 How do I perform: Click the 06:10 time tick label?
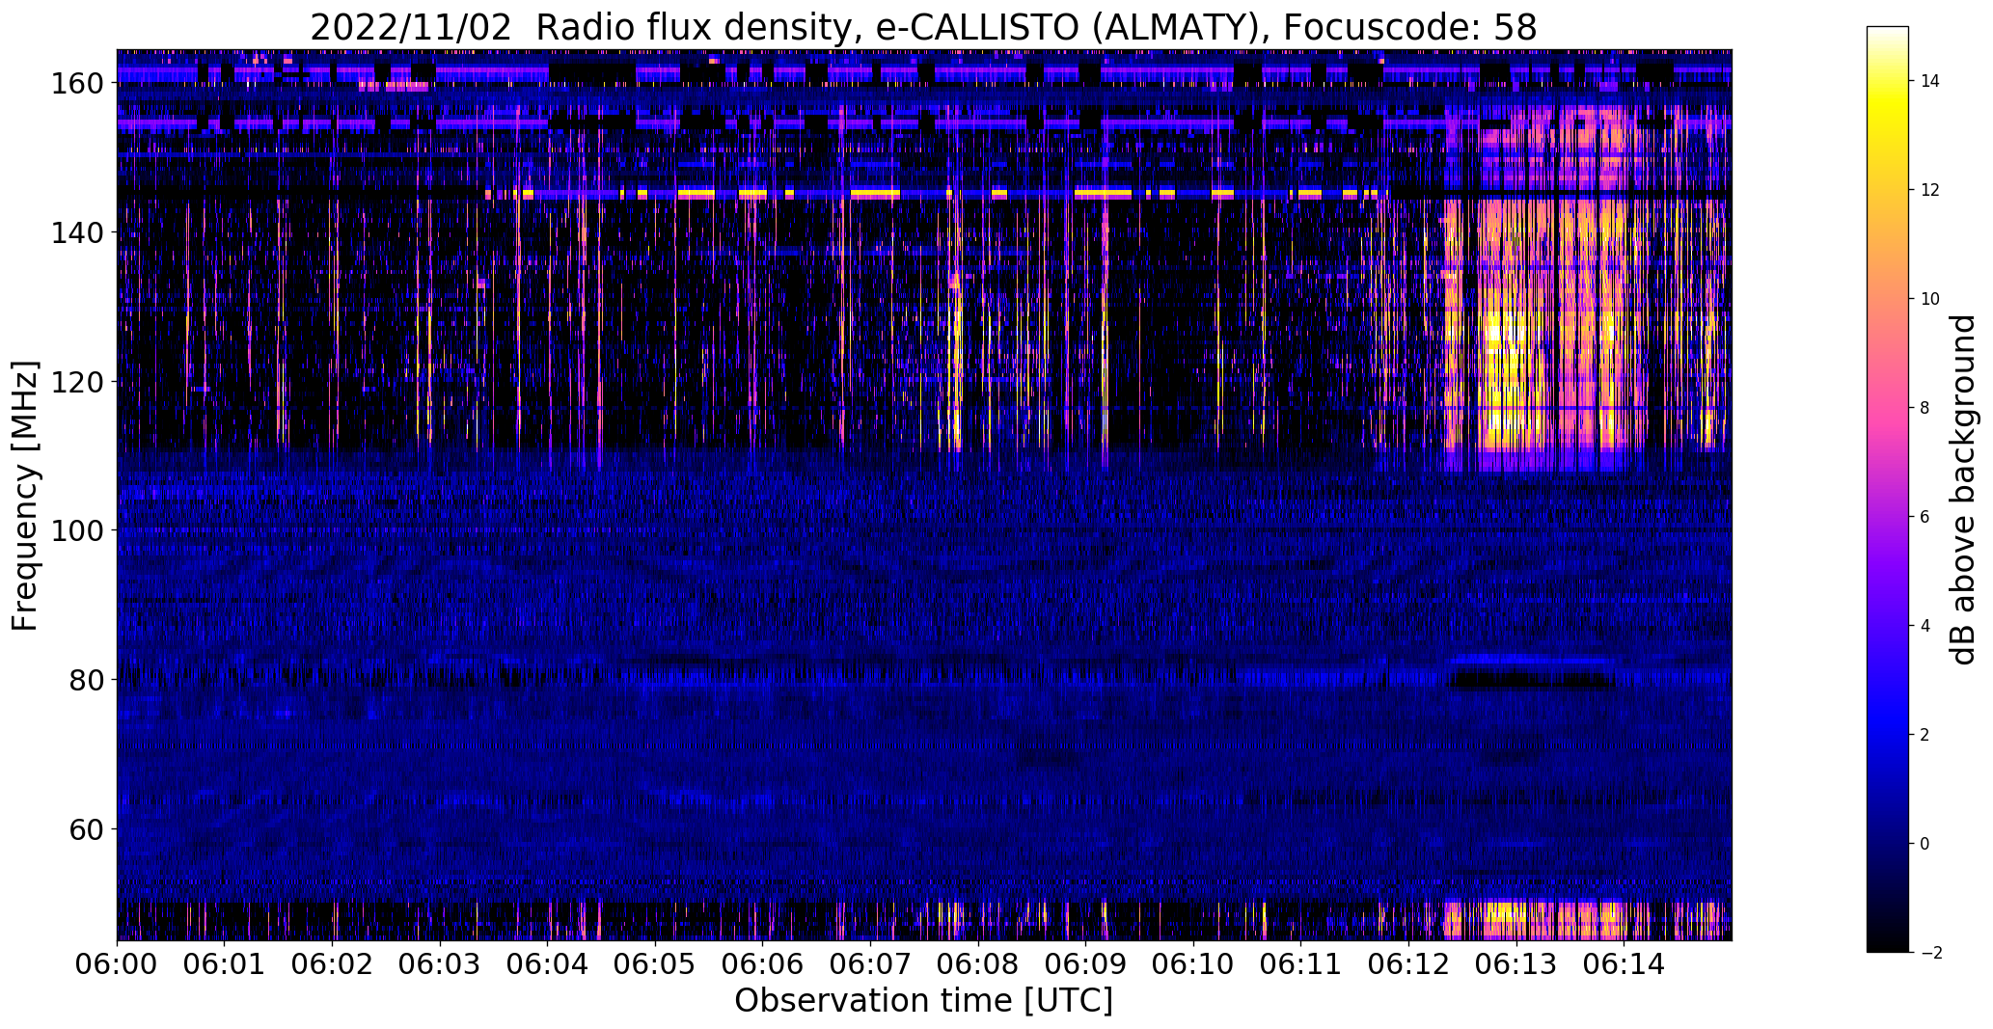click(1193, 964)
